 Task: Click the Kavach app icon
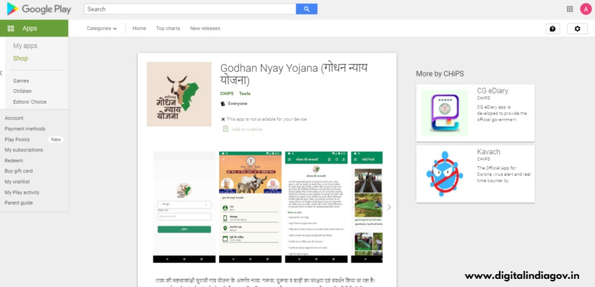tap(445, 174)
